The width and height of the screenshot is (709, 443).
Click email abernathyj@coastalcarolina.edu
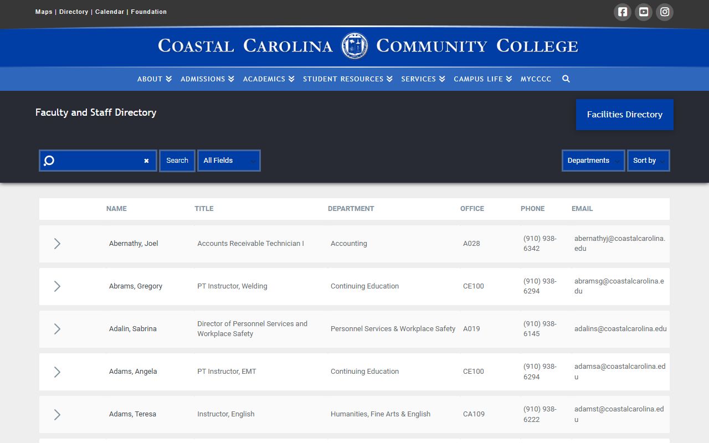[x=620, y=244]
